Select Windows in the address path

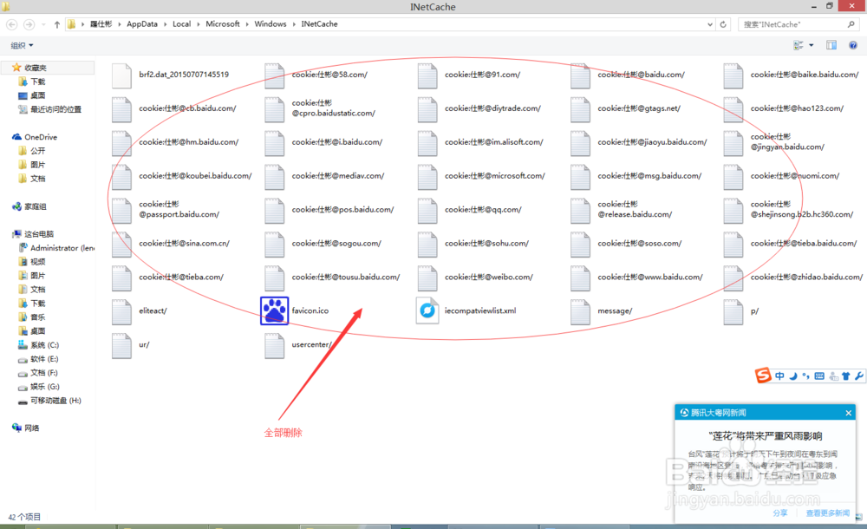[271, 24]
